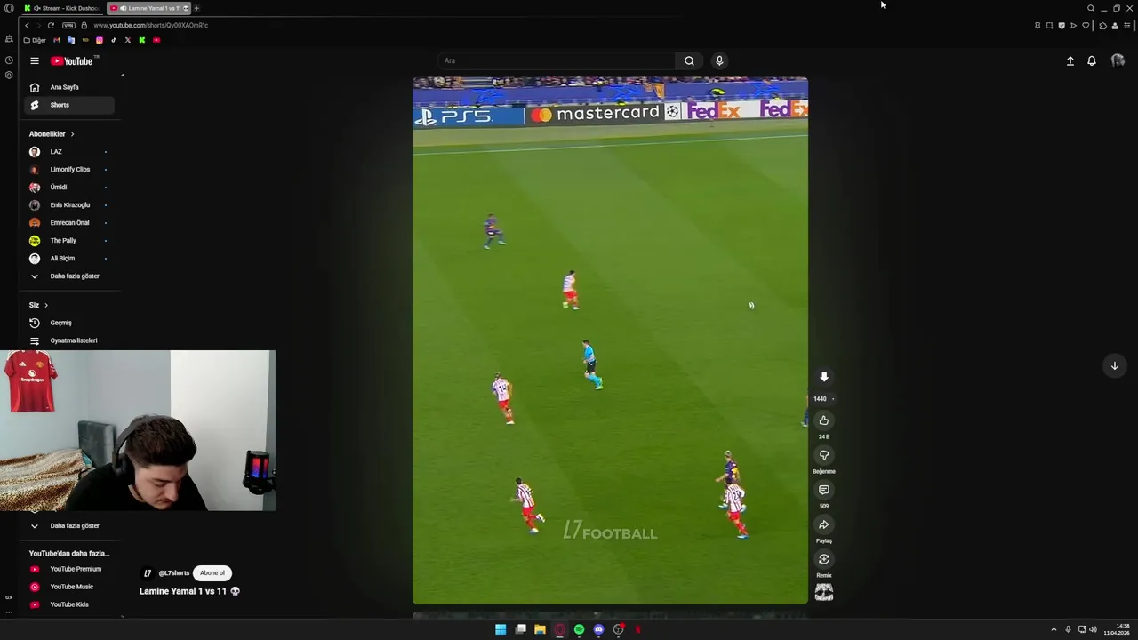The image size is (1138, 640).
Task: Open the Ümidi channel subscription
Action: tap(68, 188)
